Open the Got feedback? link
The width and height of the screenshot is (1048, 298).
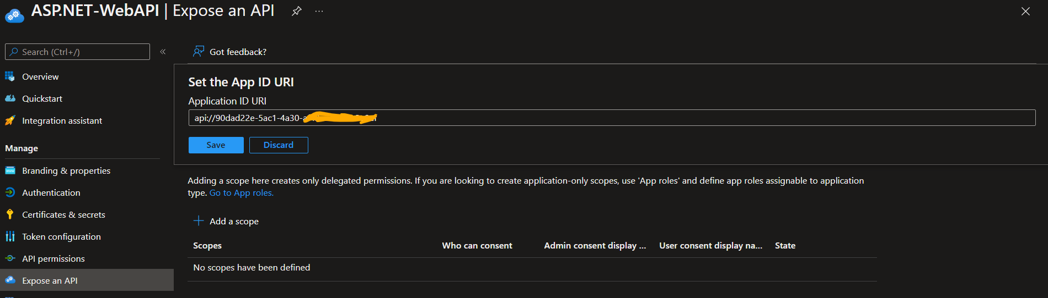[x=238, y=52]
